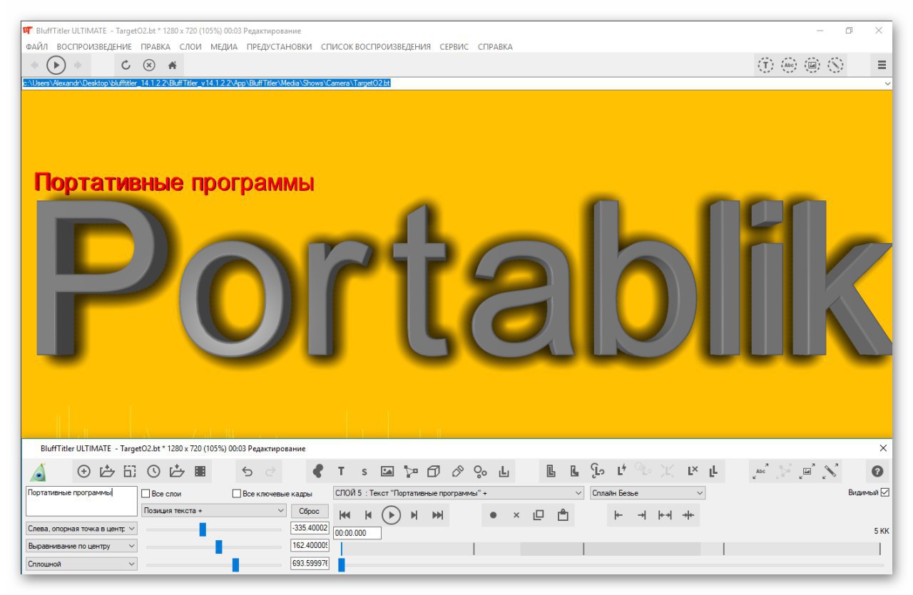Open the hamburger menu at top right
The height and width of the screenshot is (595, 913).
[x=882, y=65]
